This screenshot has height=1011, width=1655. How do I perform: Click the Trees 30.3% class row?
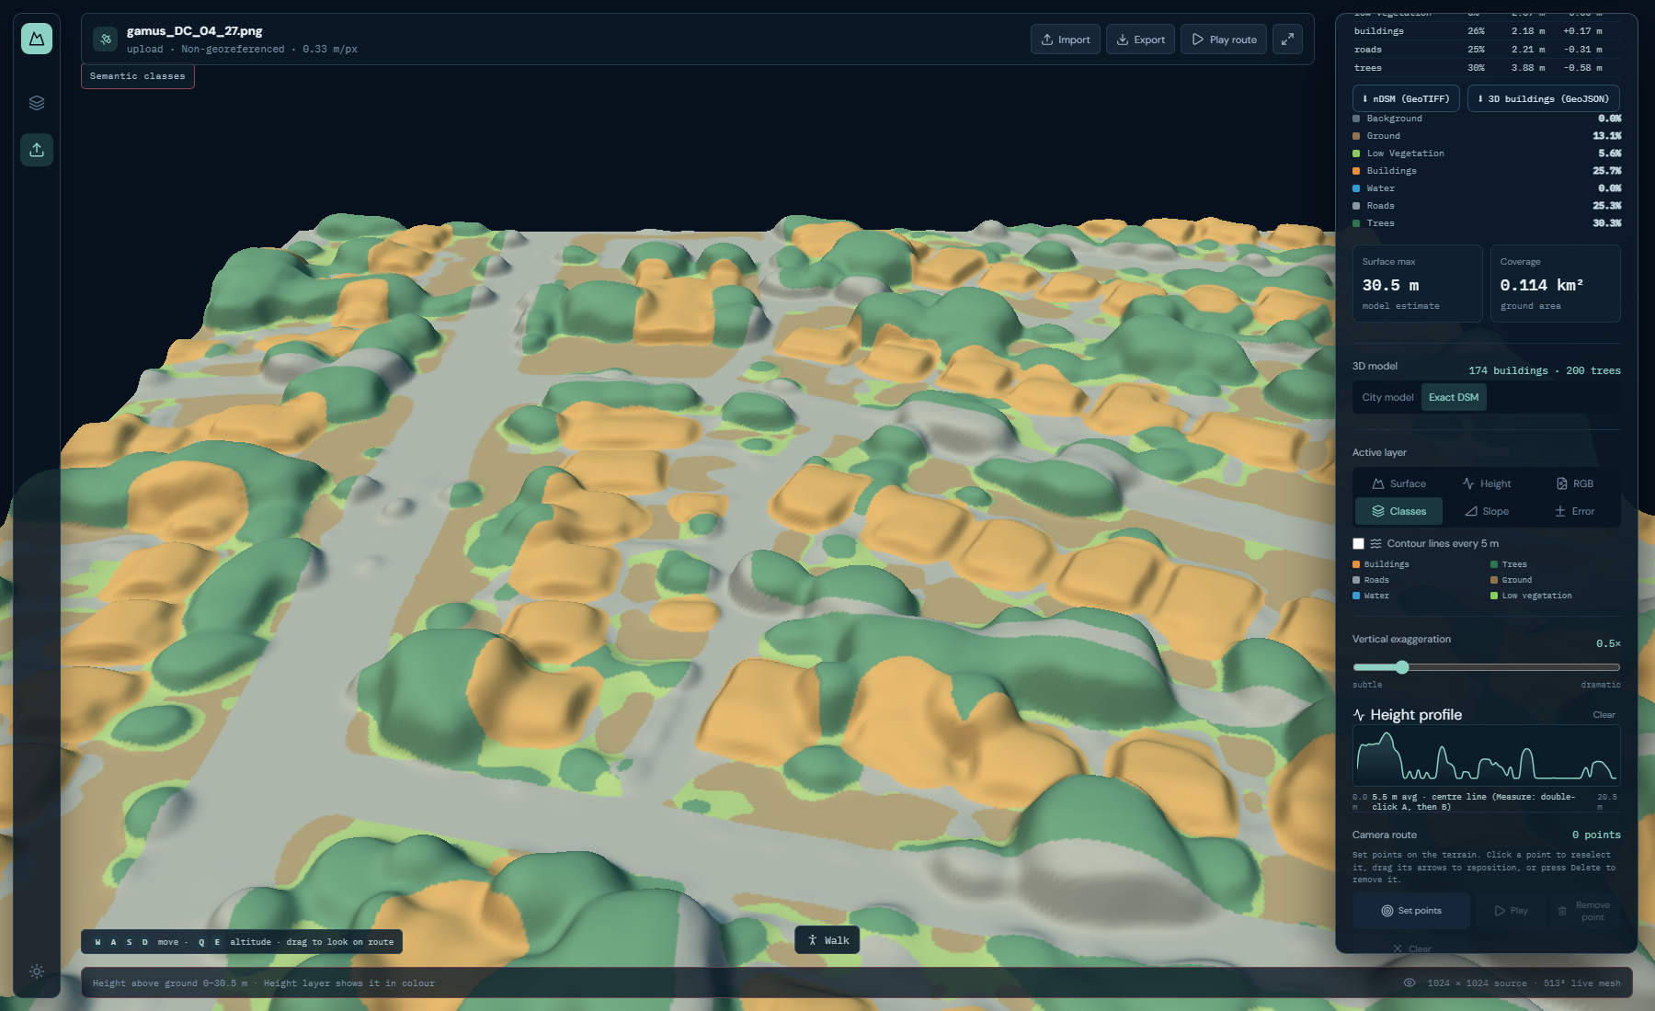(1486, 223)
